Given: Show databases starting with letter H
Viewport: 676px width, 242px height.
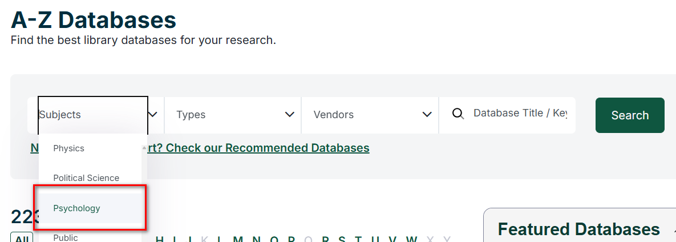Looking at the screenshot, I should coord(160,240).
